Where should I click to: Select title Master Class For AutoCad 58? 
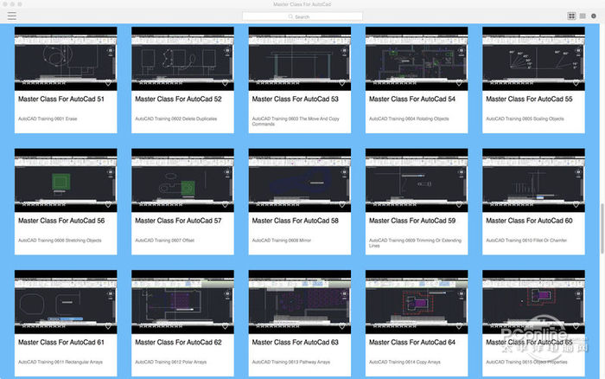[x=295, y=221]
